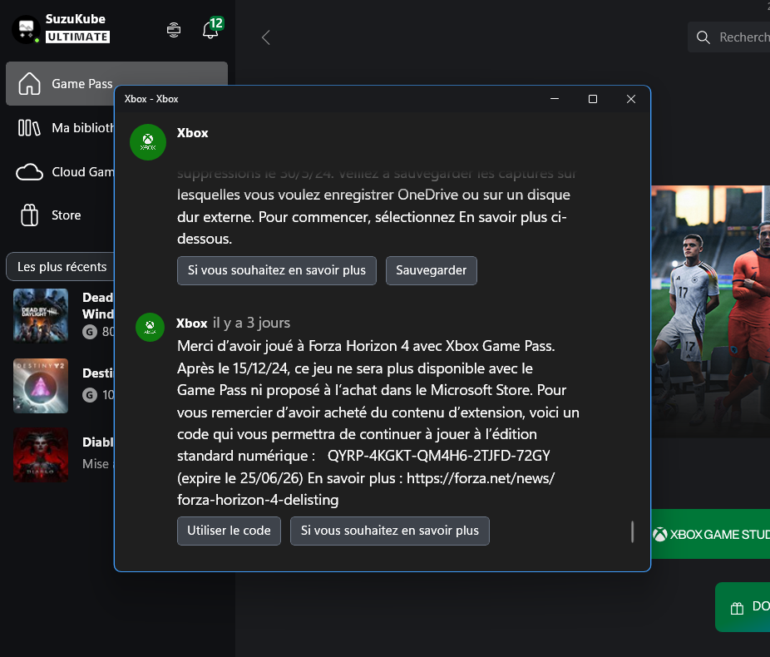Screen dimensions: 770x657
Task: Minimize the Xbox message window
Action: (x=555, y=99)
